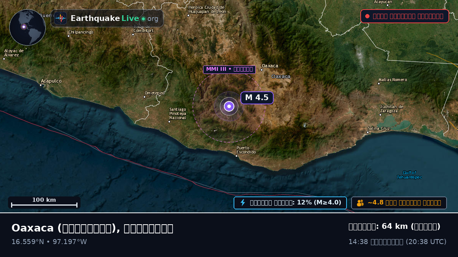Click the Acapulco city label
Viewport: 458px width, 257px height.
(51, 81)
